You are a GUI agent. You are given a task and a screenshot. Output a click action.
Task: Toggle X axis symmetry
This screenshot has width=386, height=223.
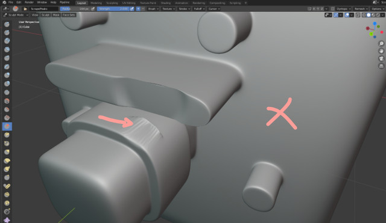[x=314, y=9]
